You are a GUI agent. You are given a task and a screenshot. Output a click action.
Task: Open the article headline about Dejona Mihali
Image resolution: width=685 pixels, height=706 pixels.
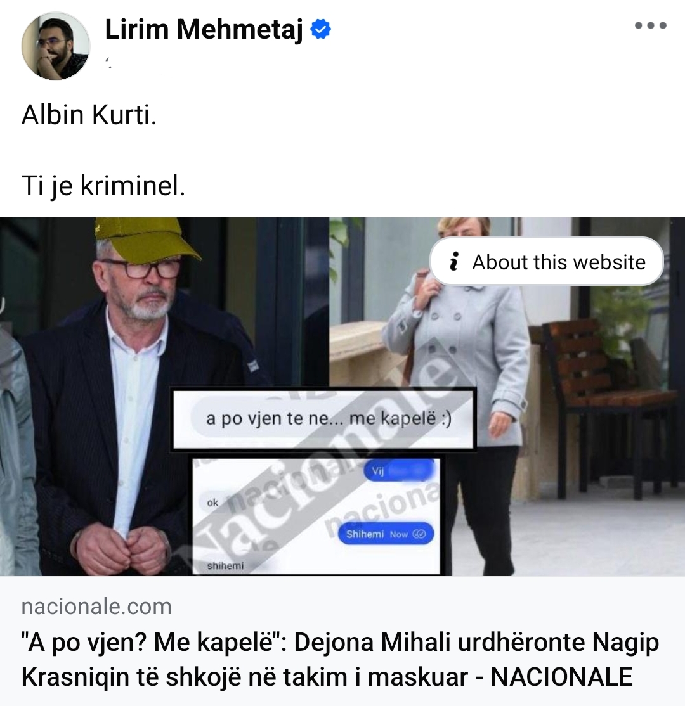(x=340, y=659)
